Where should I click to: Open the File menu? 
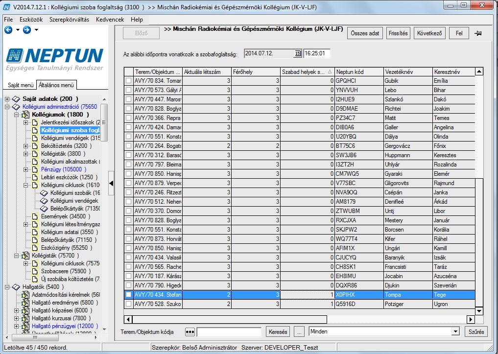[8, 20]
